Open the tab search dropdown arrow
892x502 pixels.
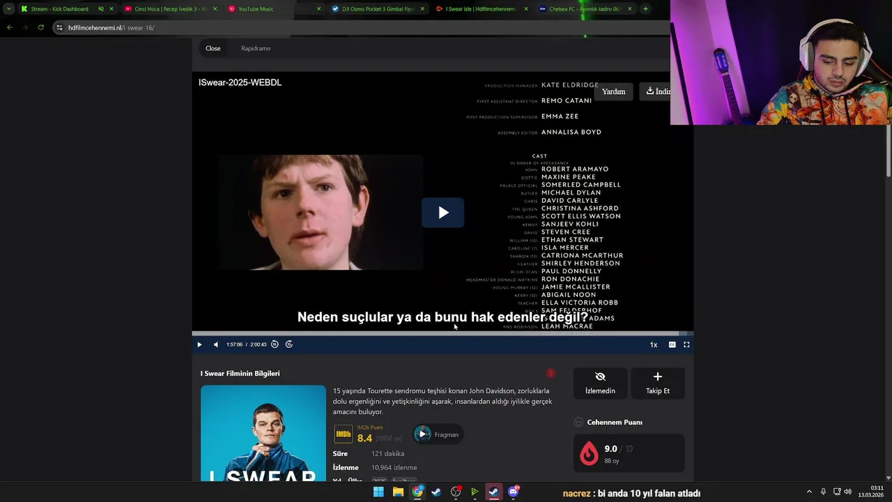(x=8, y=9)
